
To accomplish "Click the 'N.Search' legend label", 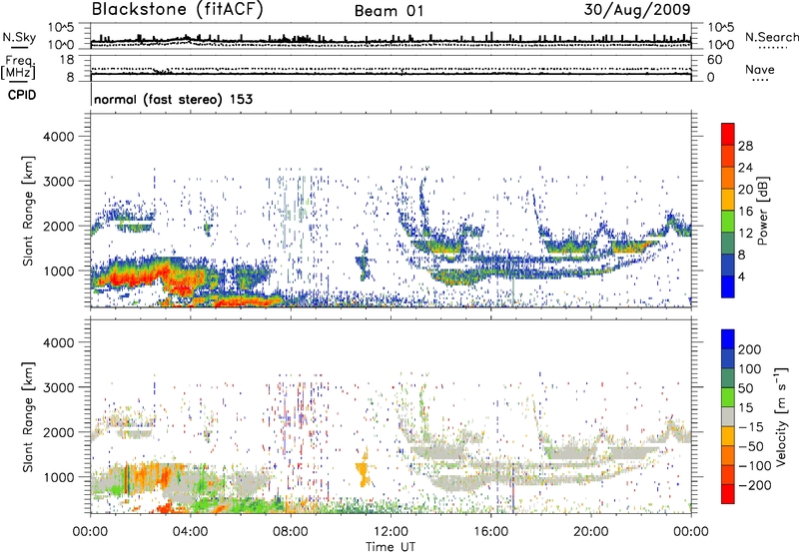I will pyautogui.click(x=771, y=37).
